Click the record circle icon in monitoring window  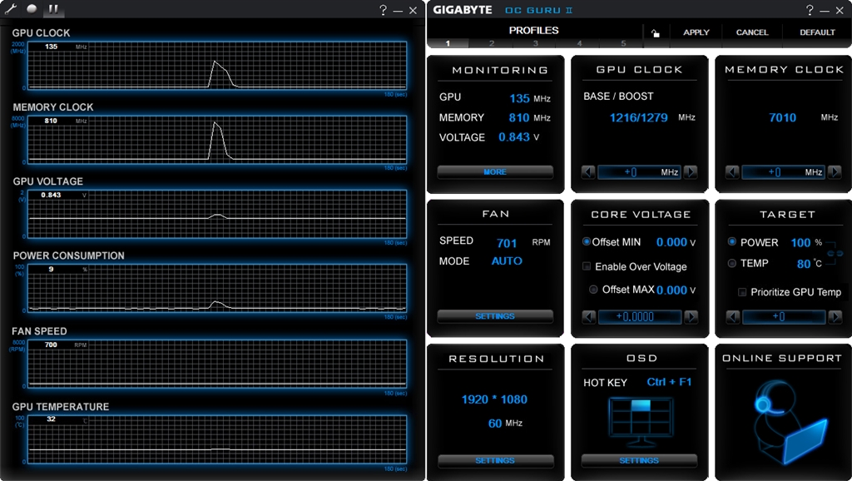tap(32, 8)
